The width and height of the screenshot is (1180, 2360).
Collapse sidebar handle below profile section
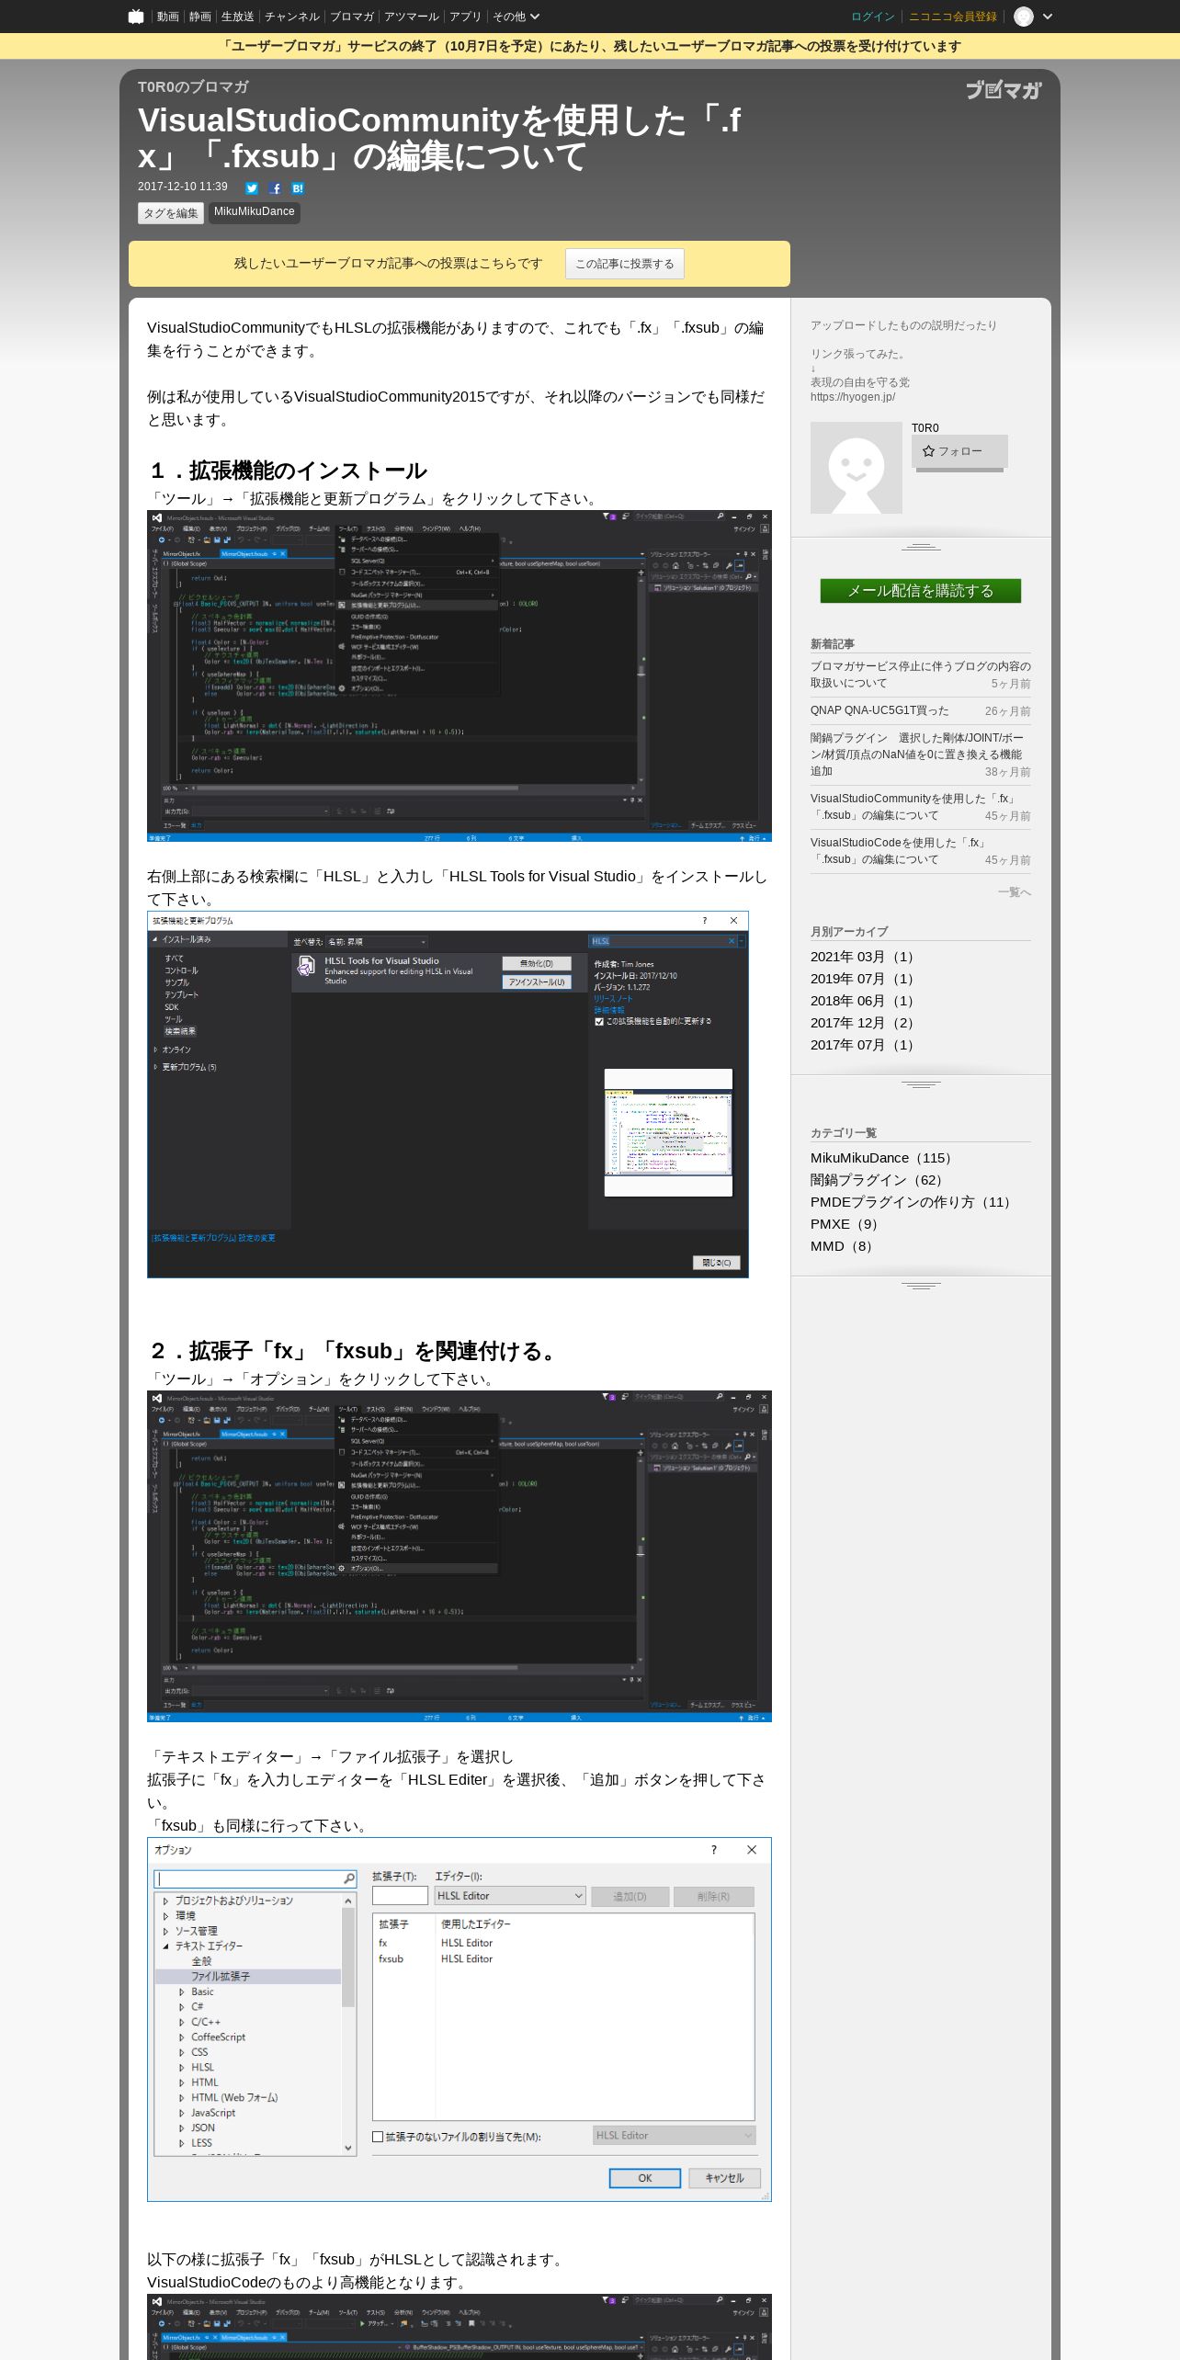[921, 547]
